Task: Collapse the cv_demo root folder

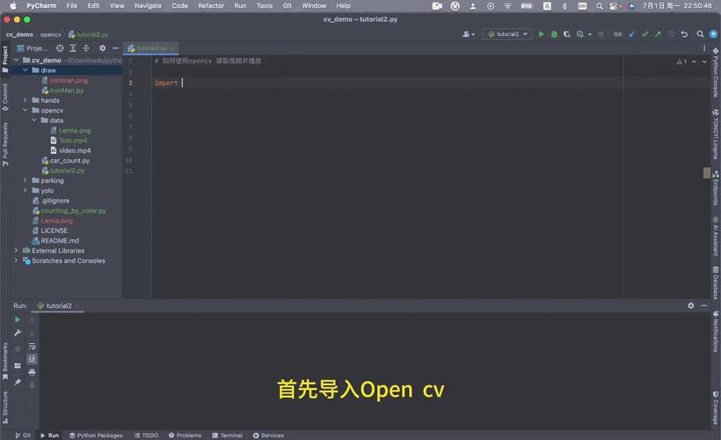Action: (17, 60)
